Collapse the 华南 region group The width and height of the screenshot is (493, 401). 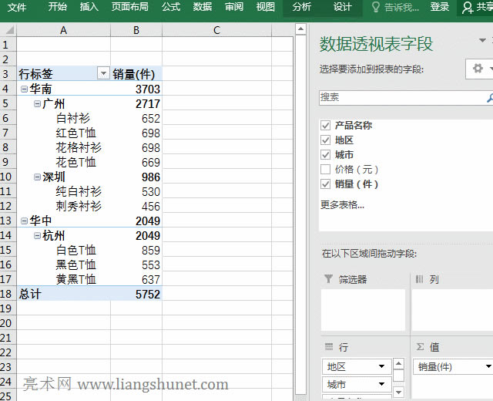(x=24, y=89)
